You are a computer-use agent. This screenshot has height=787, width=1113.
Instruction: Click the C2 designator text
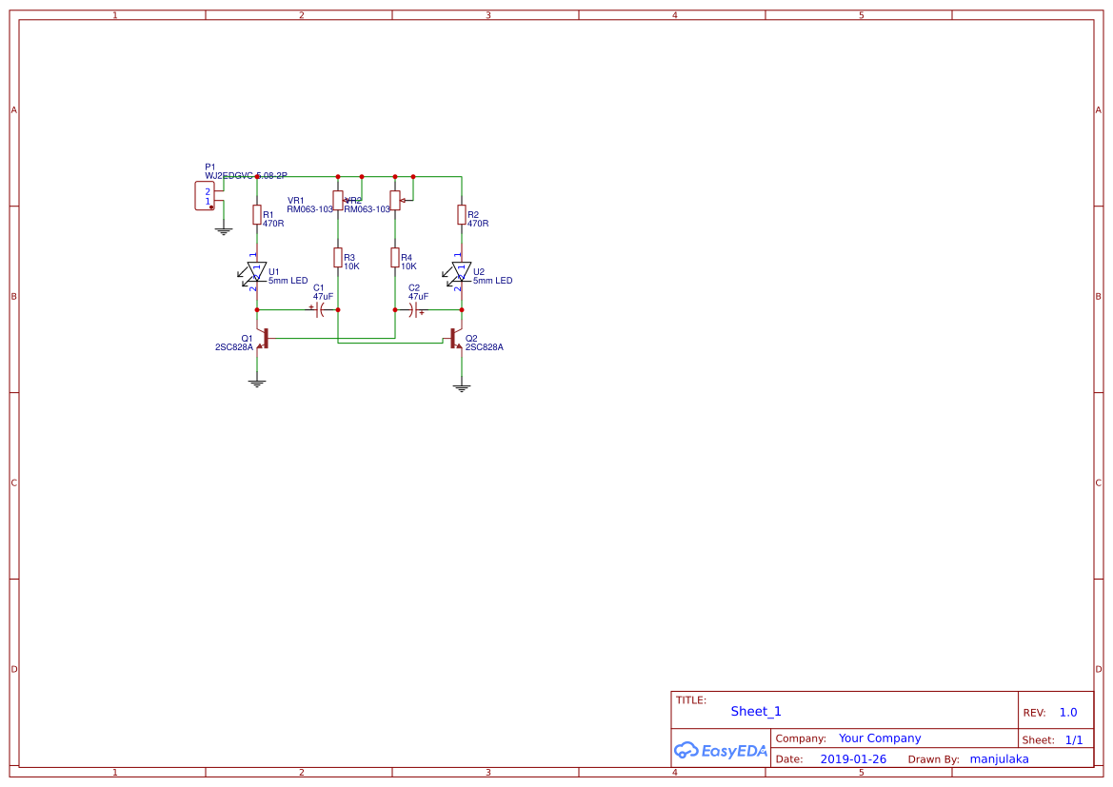point(414,288)
